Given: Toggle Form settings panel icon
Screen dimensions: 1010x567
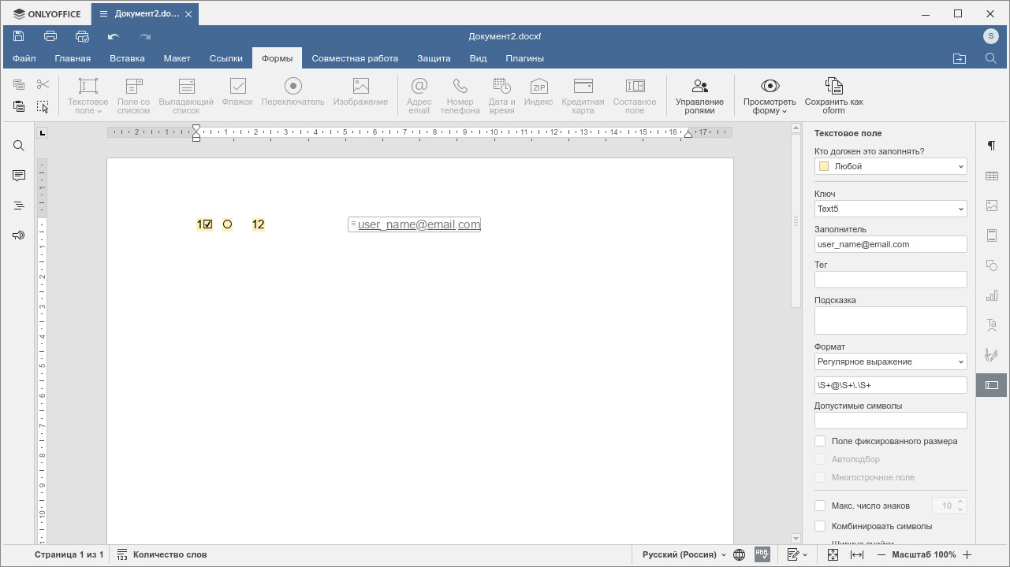Looking at the screenshot, I should pos(992,385).
